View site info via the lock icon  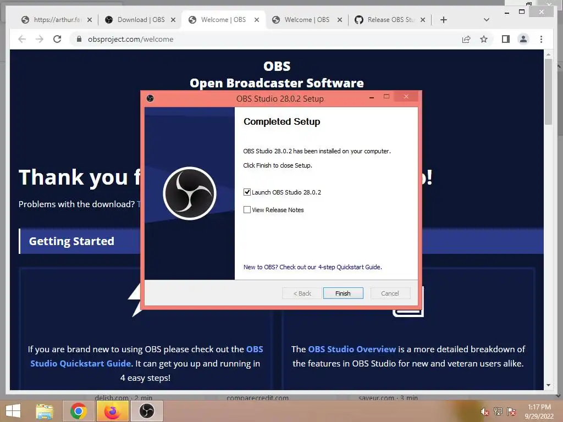(79, 39)
